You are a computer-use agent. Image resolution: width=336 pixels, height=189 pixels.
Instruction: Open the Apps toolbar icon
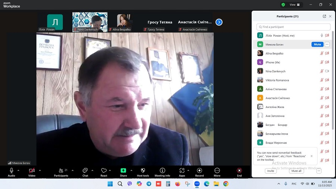point(182,171)
